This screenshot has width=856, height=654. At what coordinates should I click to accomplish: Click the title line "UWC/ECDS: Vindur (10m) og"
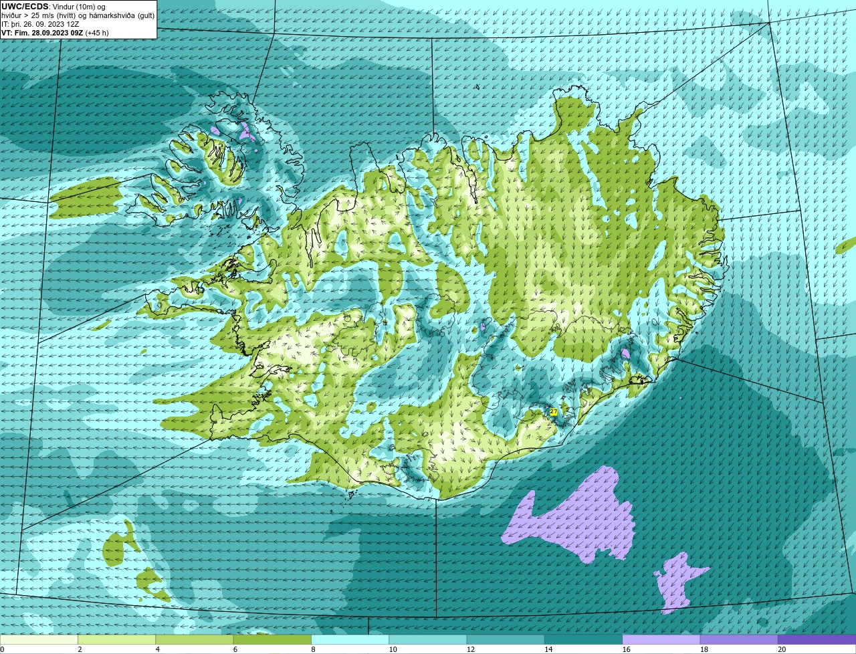point(53,7)
